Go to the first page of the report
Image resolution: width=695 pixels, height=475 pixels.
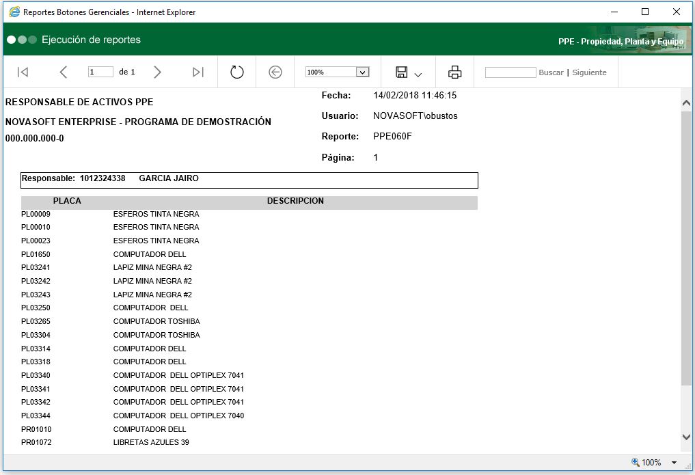23,72
